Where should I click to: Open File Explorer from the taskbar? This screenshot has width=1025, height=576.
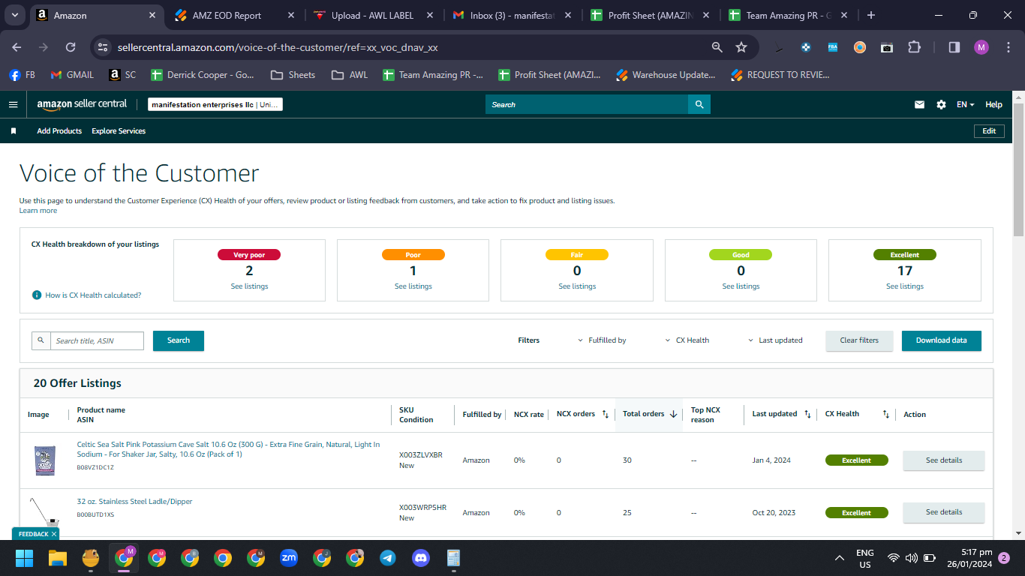pyautogui.click(x=58, y=558)
